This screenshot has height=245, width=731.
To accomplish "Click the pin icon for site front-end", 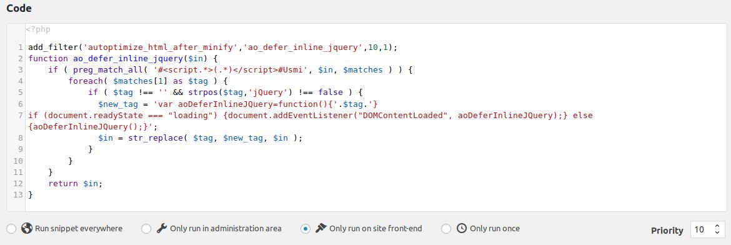I will (321, 228).
